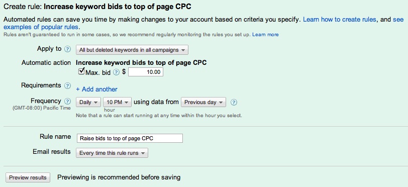Click the Preview results button
The height and width of the screenshot is (187, 408).
pyautogui.click(x=28, y=177)
